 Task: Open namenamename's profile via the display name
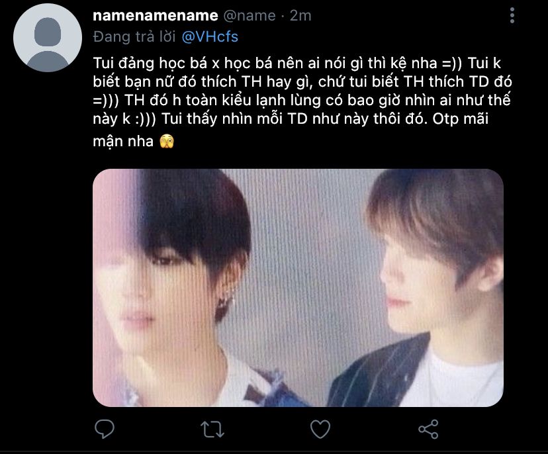(x=156, y=15)
